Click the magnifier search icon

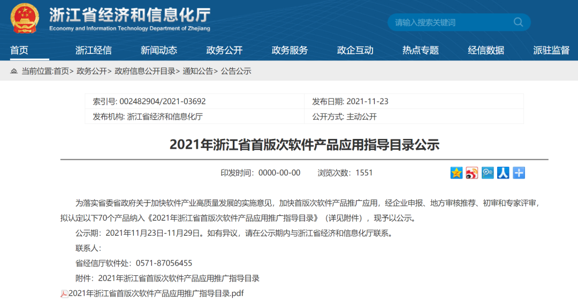[518, 22]
